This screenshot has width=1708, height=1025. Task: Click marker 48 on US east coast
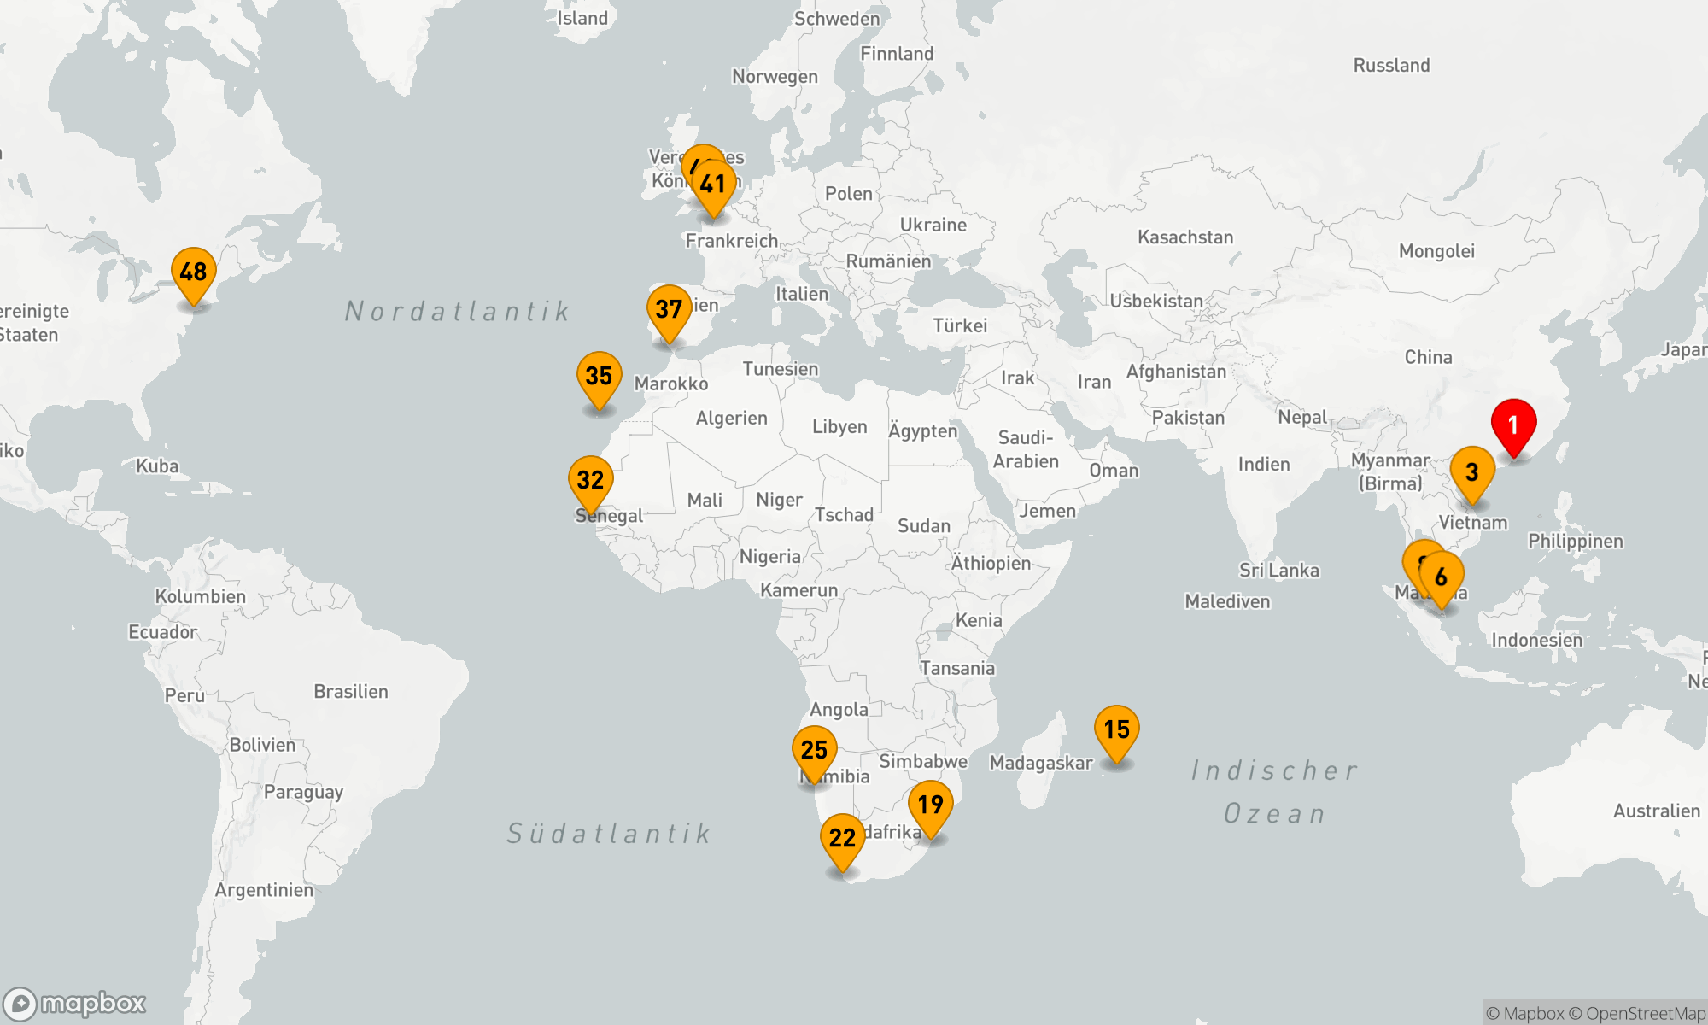click(193, 272)
